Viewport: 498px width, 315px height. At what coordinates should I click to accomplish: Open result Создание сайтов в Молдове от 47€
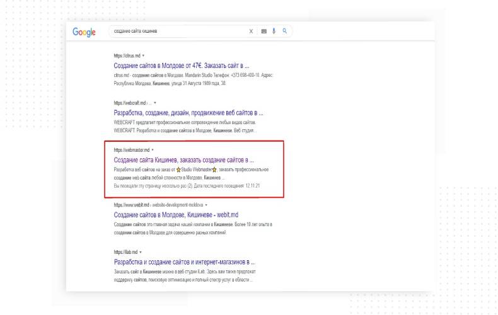coord(182,66)
